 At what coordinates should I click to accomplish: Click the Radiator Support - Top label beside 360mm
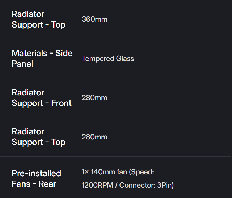(x=39, y=19)
